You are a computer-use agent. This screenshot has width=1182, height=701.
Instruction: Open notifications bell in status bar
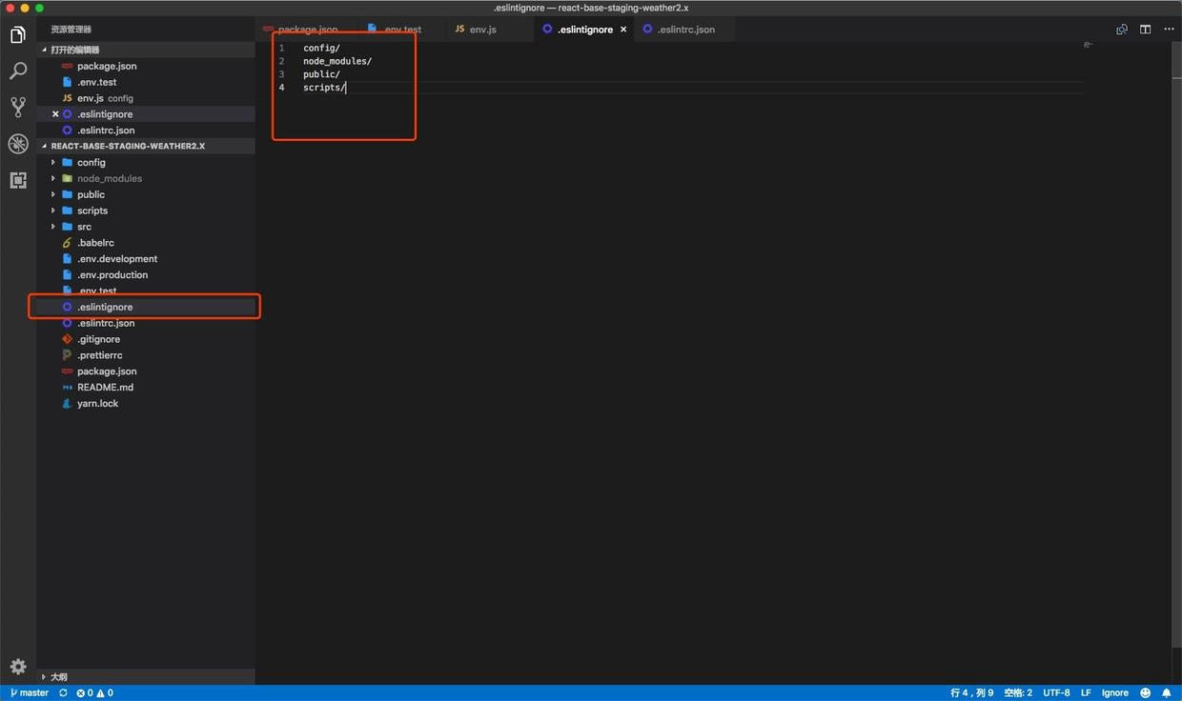tap(1167, 692)
